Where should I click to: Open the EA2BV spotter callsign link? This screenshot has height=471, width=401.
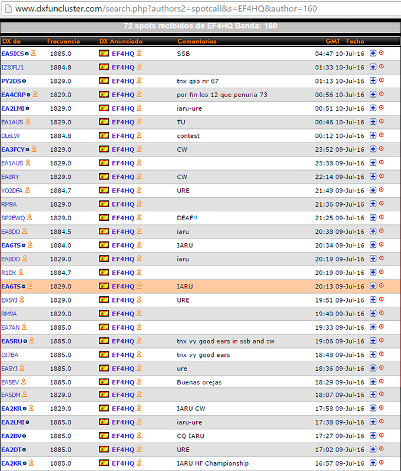point(11,436)
